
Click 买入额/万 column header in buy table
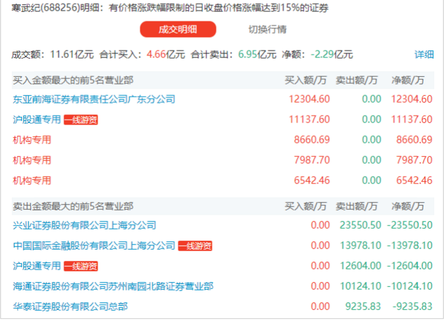click(306, 80)
